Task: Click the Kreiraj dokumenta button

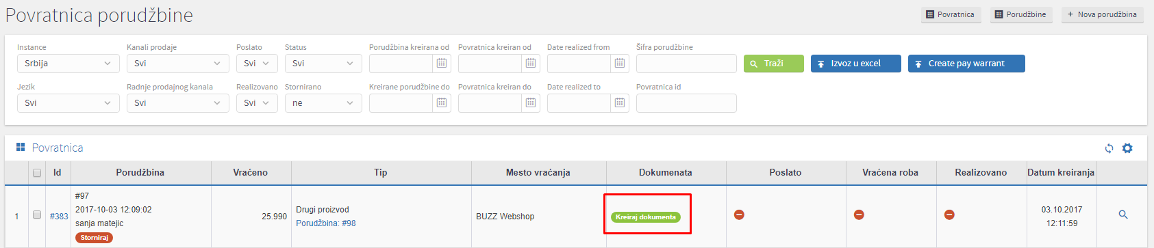Action: [646, 217]
